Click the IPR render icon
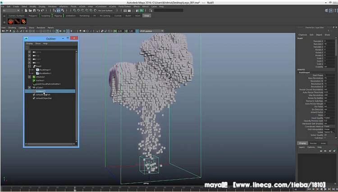This screenshot has width=338, height=192. pyautogui.click(x=133, y=10)
